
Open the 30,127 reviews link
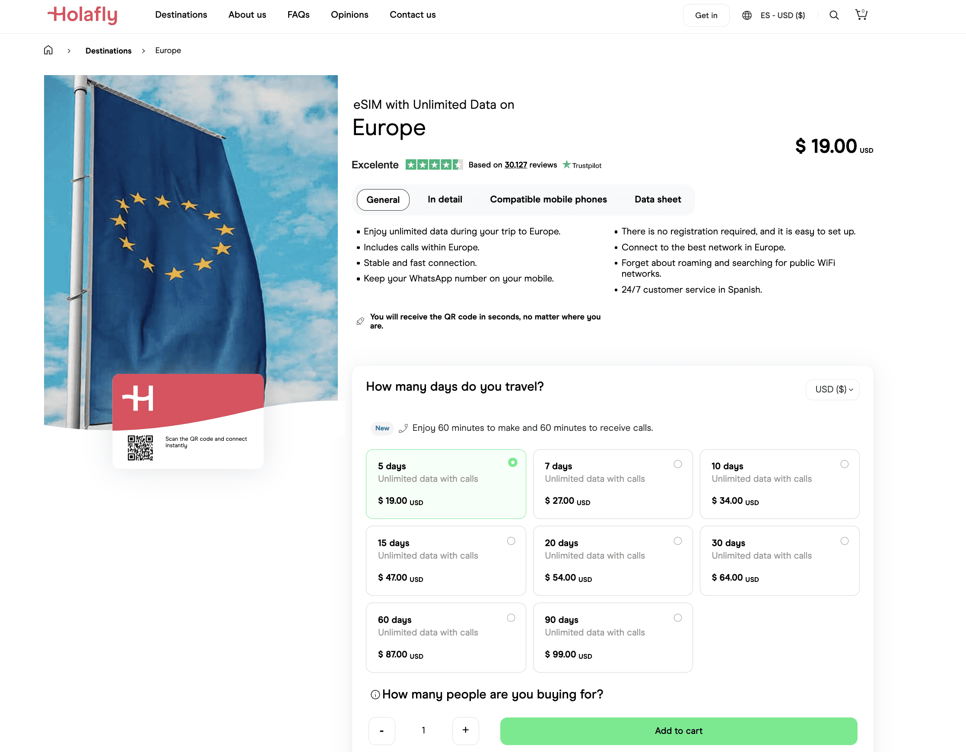(x=515, y=164)
